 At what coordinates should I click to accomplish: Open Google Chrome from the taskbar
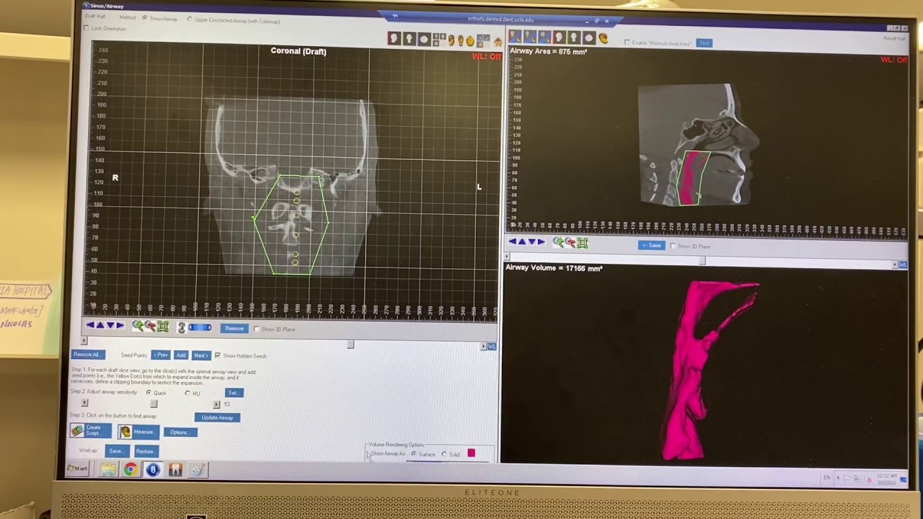pos(130,470)
